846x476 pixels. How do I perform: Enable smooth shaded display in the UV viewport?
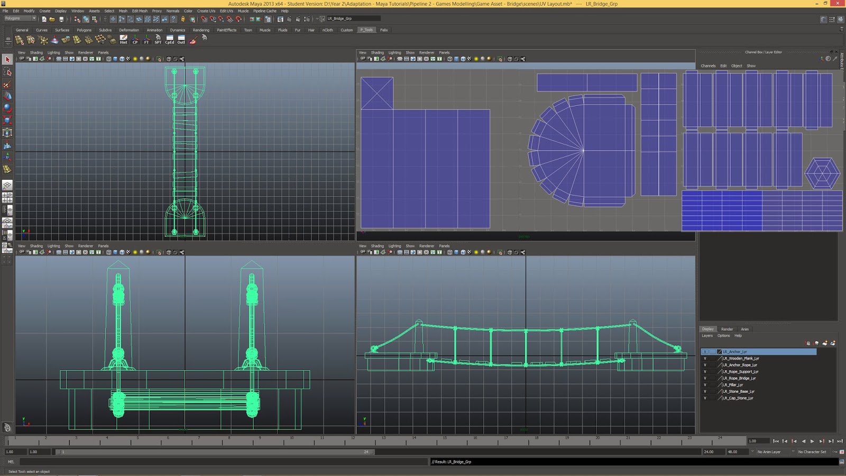(455, 58)
